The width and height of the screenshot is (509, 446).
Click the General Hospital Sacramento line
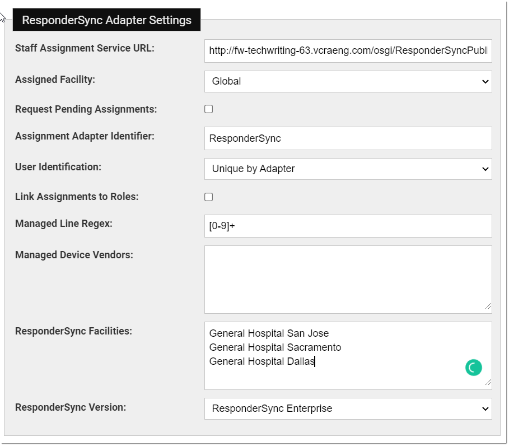pos(275,347)
